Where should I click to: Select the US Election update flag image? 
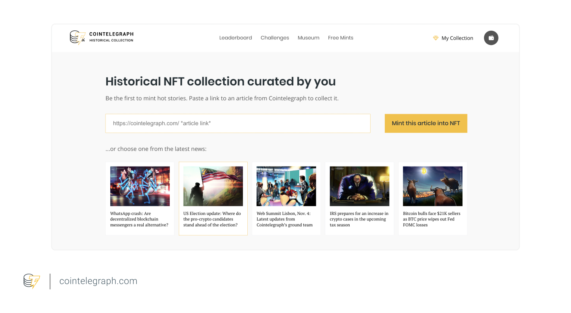point(213,186)
